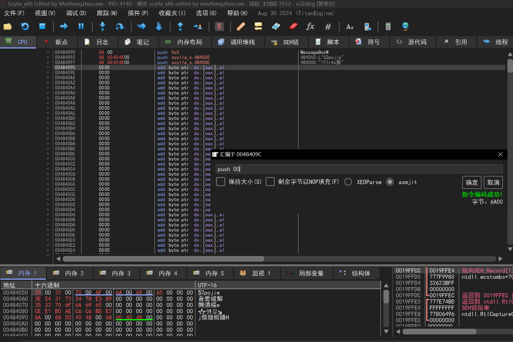Click the Strings Az icon

click(x=350, y=27)
